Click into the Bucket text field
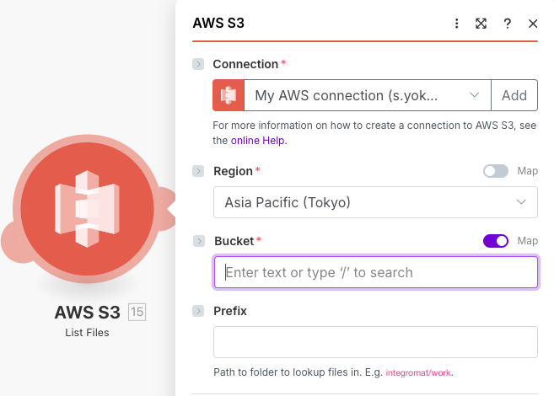 pos(375,272)
